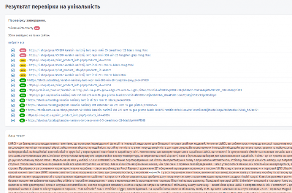Open the stvol.ua tungsten-grey p464671039 link

tap(89, 80)
